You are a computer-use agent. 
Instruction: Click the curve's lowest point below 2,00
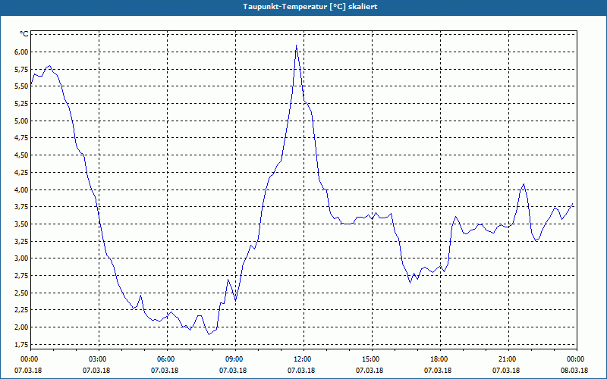point(209,334)
